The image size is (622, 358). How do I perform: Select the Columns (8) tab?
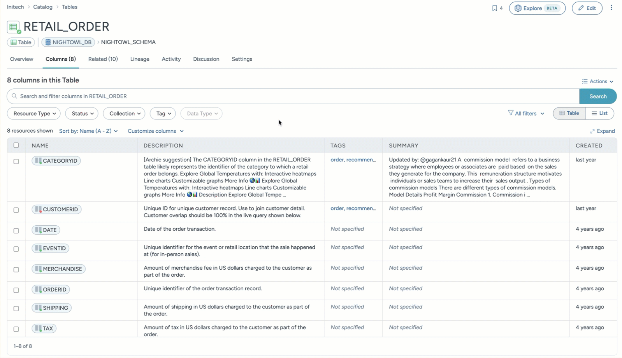coord(61,59)
